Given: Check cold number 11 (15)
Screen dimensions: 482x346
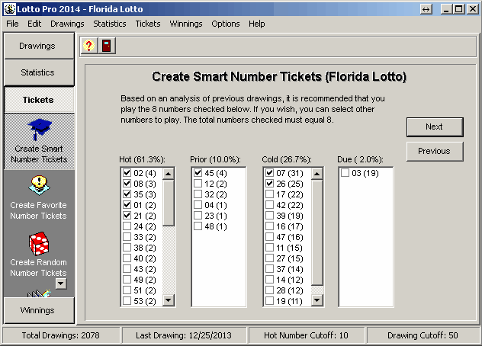Looking at the screenshot, I should pos(269,248).
